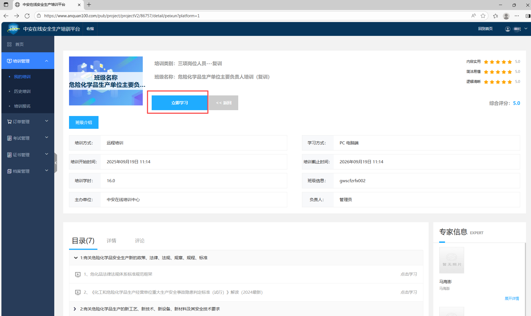Expand the 订单管理 sidebar menu
The height and width of the screenshot is (316, 531).
click(x=28, y=122)
